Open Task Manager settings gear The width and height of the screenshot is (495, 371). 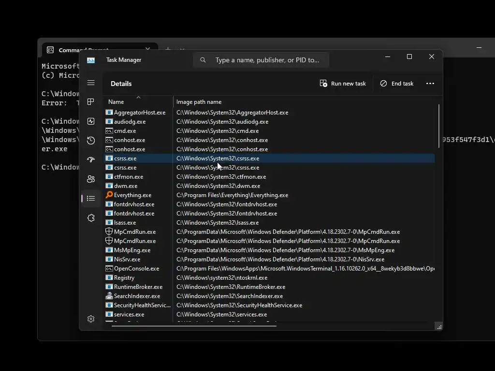pyautogui.click(x=91, y=319)
